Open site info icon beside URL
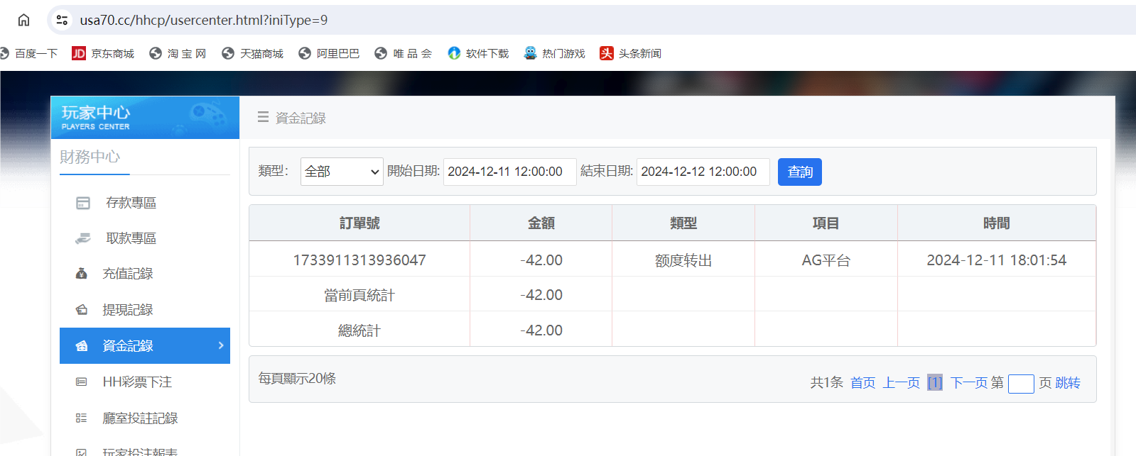The height and width of the screenshot is (456, 1136). (63, 20)
